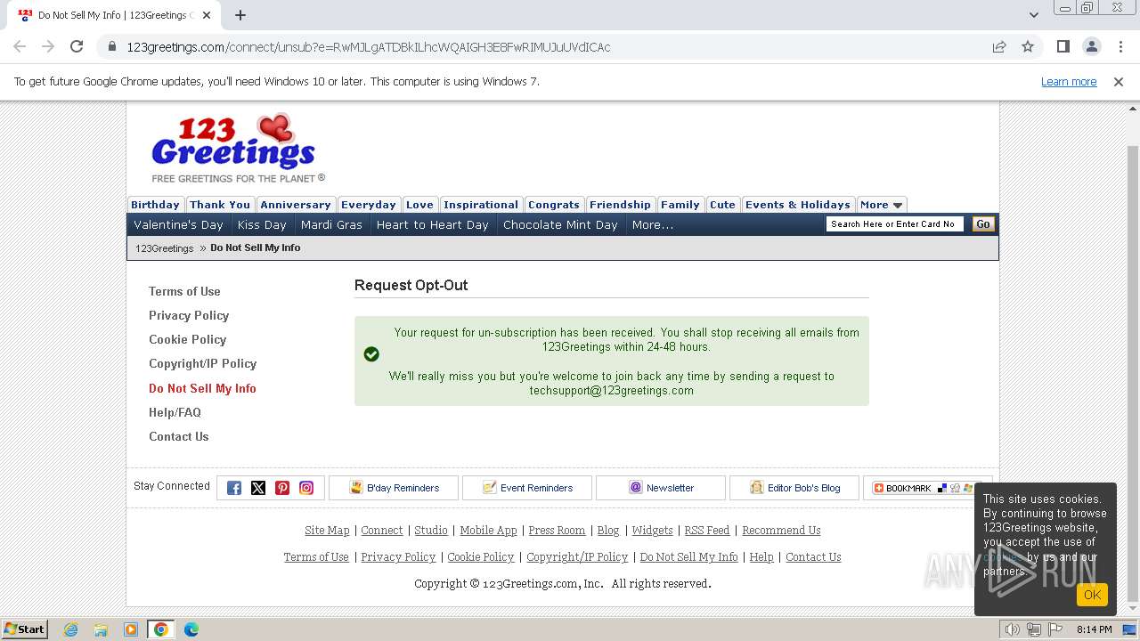Open a new browser tab
Viewport: 1140px width, 641px height.
click(240, 15)
